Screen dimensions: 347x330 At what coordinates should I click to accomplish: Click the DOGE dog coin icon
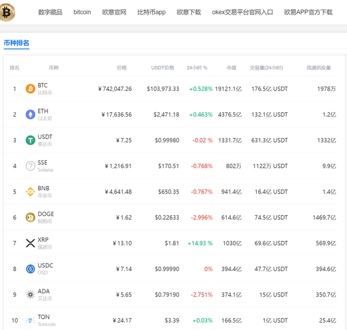30,217
